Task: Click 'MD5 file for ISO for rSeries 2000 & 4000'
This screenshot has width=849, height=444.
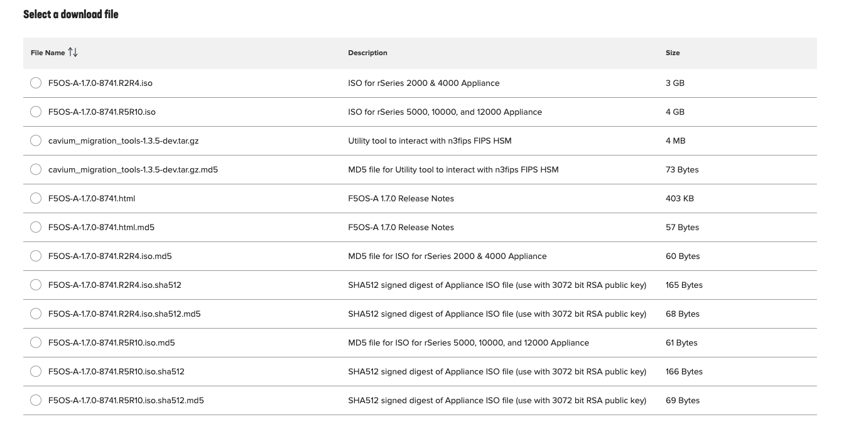Action: [447, 256]
